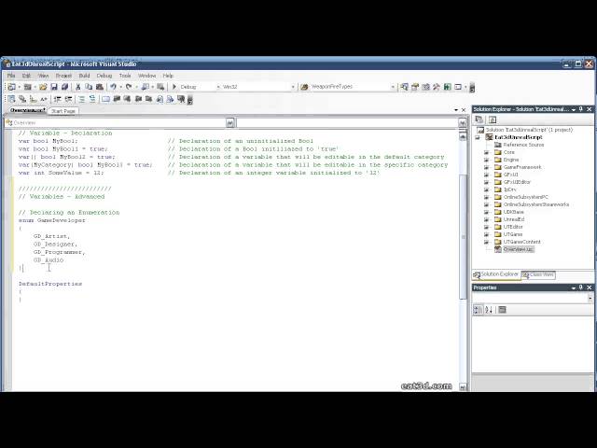Screen dimensions: 597x448
Task: Switch to the Start Page tab
Action: pos(63,111)
